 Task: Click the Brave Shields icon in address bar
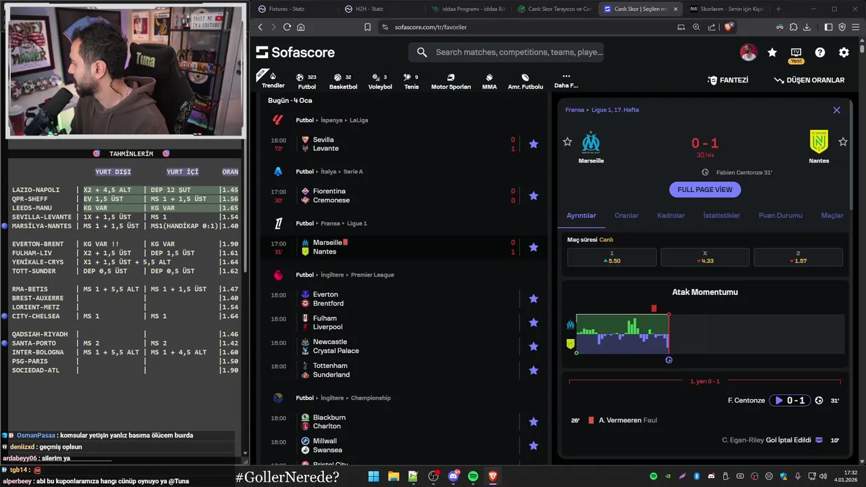click(x=729, y=27)
